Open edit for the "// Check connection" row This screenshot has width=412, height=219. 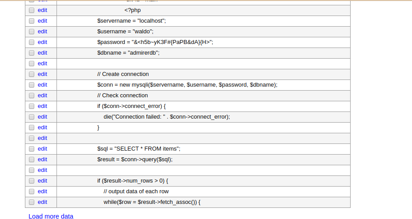click(42, 96)
